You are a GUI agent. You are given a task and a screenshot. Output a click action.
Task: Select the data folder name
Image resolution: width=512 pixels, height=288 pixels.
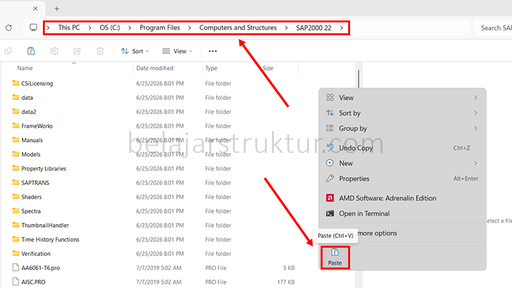[x=27, y=97]
